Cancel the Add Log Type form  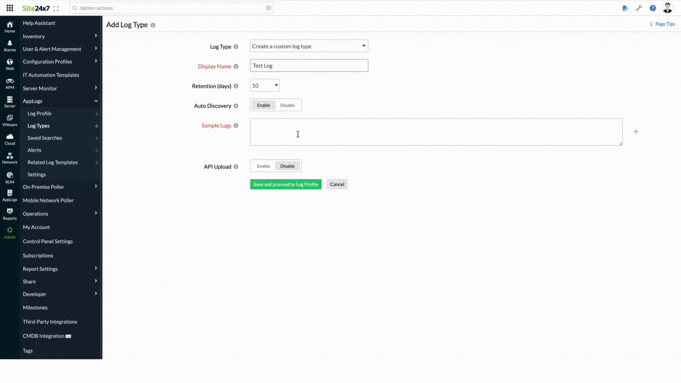337,184
